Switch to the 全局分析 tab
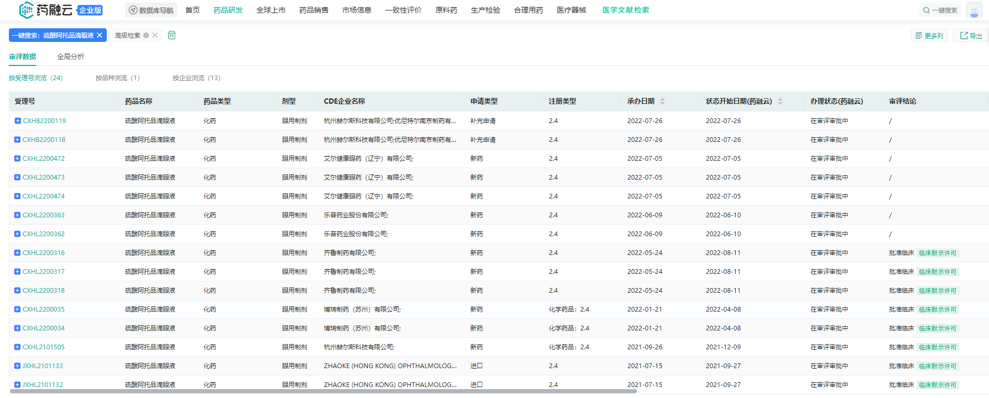The image size is (989, 398). coord(71,57)
